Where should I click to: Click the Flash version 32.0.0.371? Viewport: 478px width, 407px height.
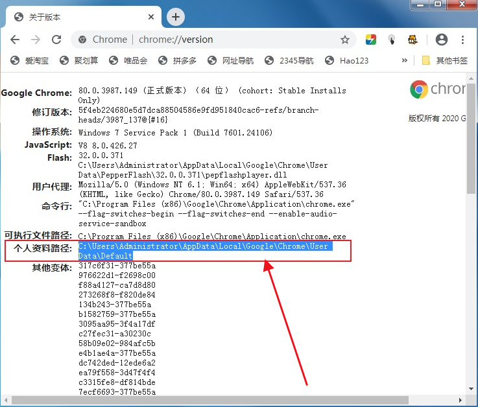click(x=101, y=156)
